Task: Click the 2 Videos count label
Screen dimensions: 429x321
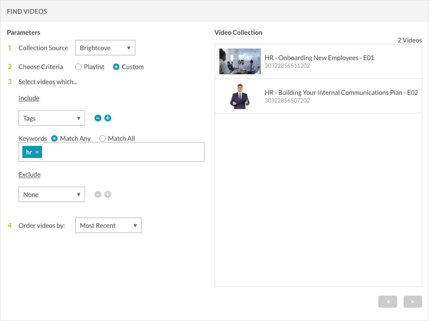Action: [409, 40]
